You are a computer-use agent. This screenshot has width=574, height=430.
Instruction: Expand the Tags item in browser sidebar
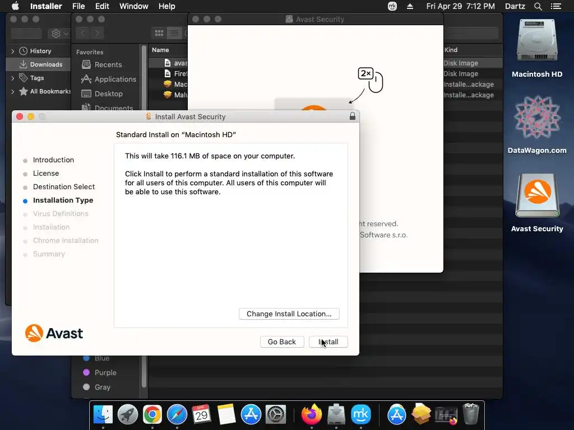13,78
